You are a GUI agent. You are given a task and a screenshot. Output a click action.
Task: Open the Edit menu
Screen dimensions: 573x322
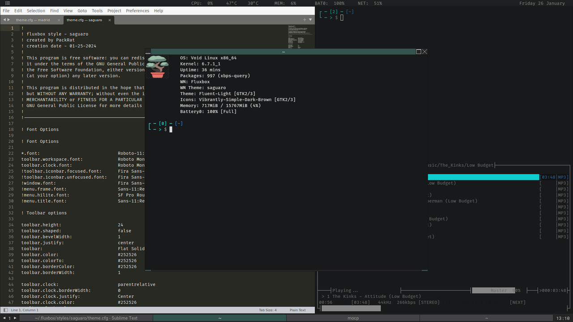point(18,10)
